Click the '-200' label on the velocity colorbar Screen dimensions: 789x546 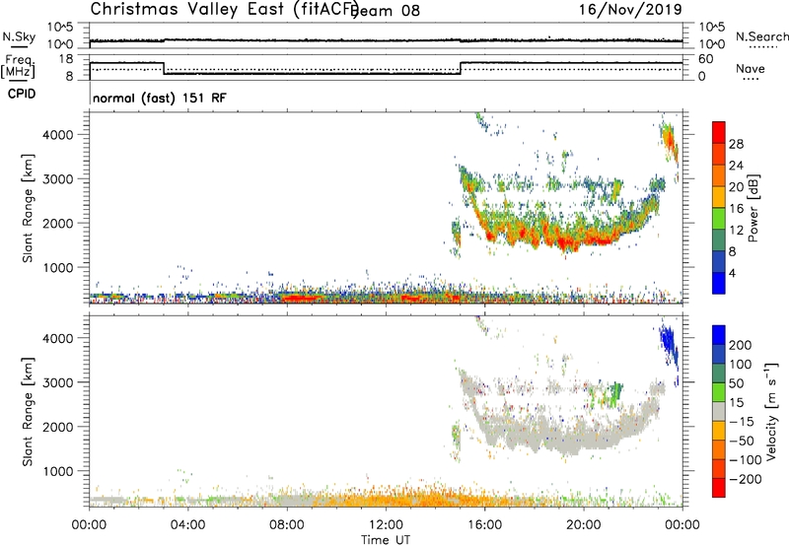click(745, 479)
